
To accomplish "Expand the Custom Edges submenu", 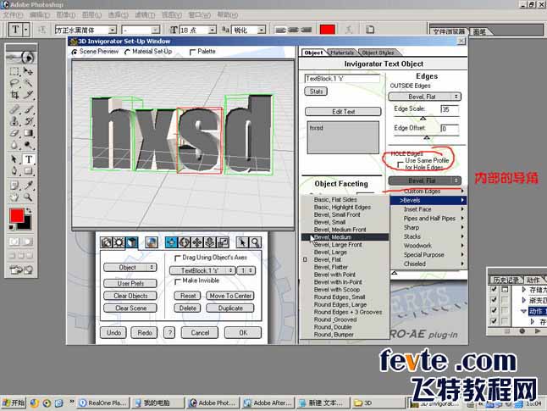I will (428, 191).
